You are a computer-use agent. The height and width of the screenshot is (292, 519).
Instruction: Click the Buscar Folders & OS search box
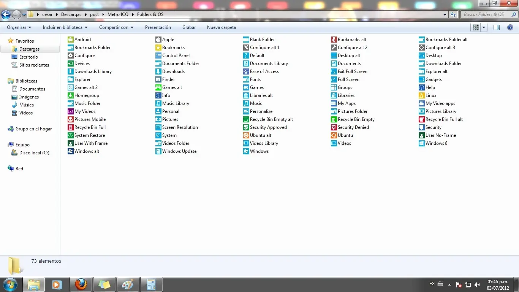click(x=486, y=14)
